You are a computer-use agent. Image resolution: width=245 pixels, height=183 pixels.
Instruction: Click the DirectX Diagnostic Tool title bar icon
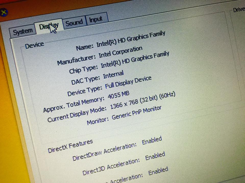coord(4,12)
